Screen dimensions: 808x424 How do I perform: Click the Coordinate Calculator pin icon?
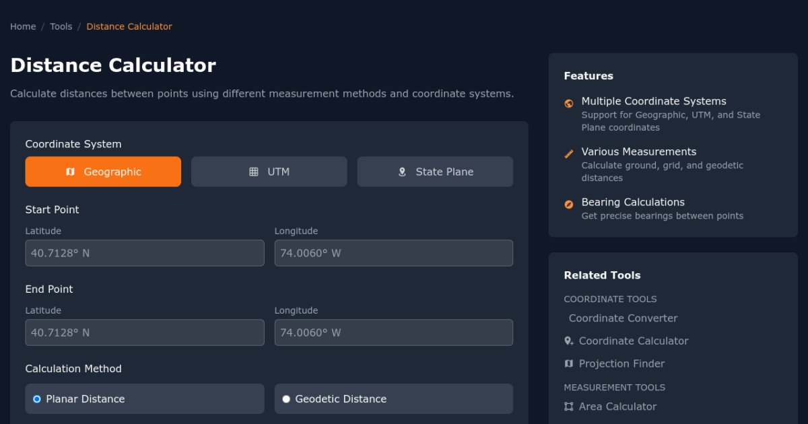(x=569, y=341)
